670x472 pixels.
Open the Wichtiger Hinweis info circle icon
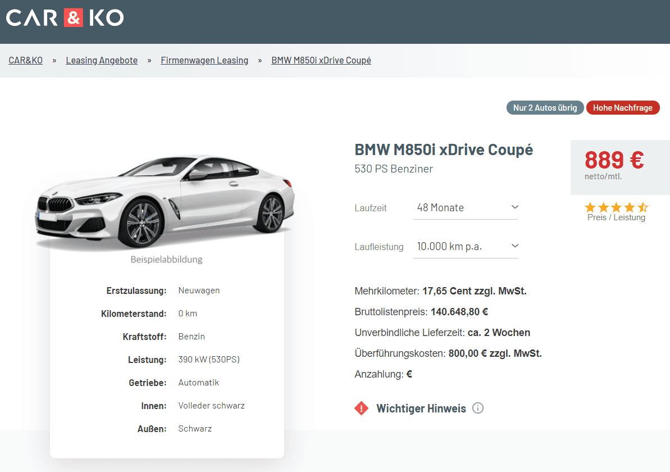(478, 408)
